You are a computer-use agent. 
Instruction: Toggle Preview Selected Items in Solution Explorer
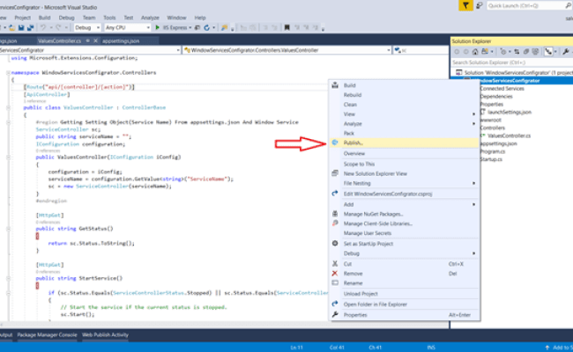click(548, 52)
